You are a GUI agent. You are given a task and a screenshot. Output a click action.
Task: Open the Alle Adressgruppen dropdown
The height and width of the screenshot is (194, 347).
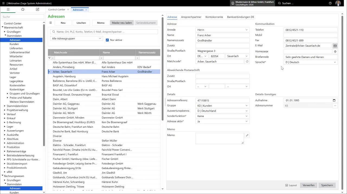[x=76, y=38]
